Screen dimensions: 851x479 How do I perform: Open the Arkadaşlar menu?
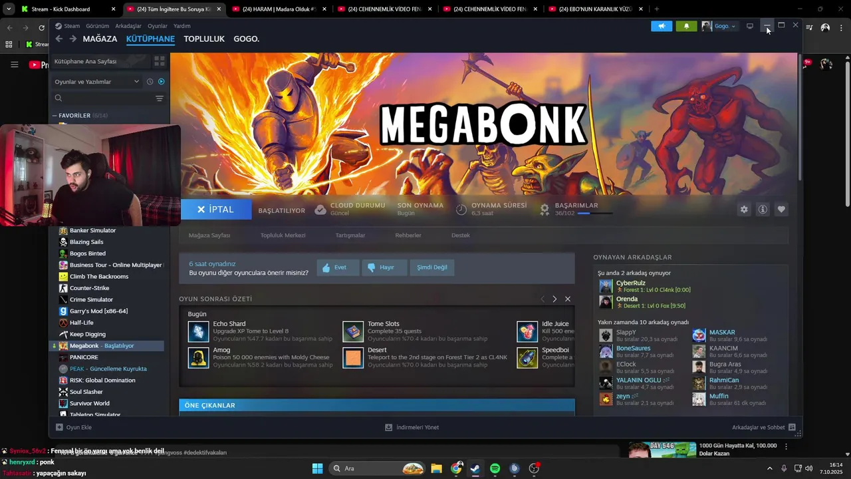click(128, 26)
